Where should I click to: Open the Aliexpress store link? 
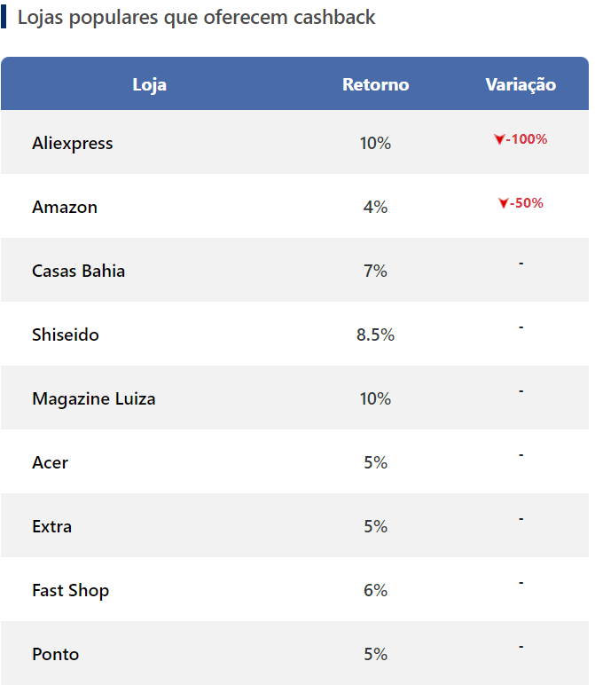point(73,143)
